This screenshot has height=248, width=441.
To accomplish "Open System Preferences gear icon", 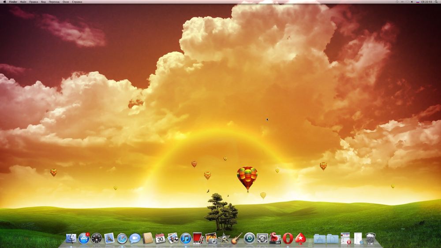I will tap(262, 238).
